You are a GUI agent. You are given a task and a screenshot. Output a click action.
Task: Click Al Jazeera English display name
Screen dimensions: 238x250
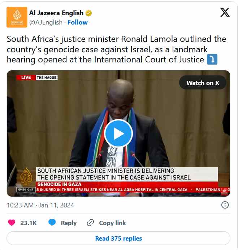(x=56, y=13)
